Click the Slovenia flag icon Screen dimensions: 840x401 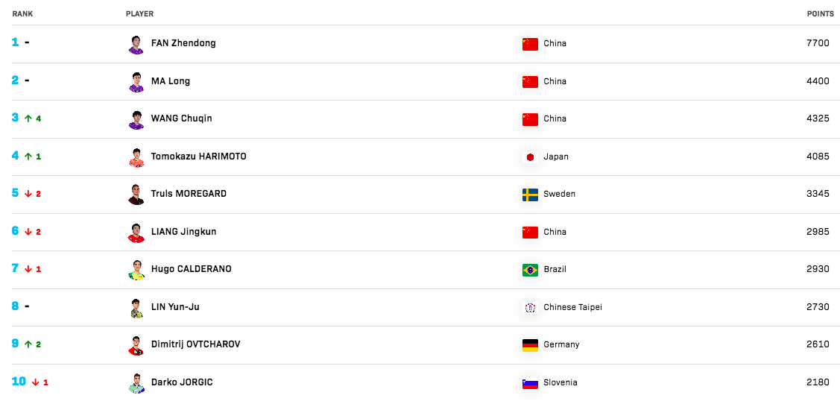point(530,383)
